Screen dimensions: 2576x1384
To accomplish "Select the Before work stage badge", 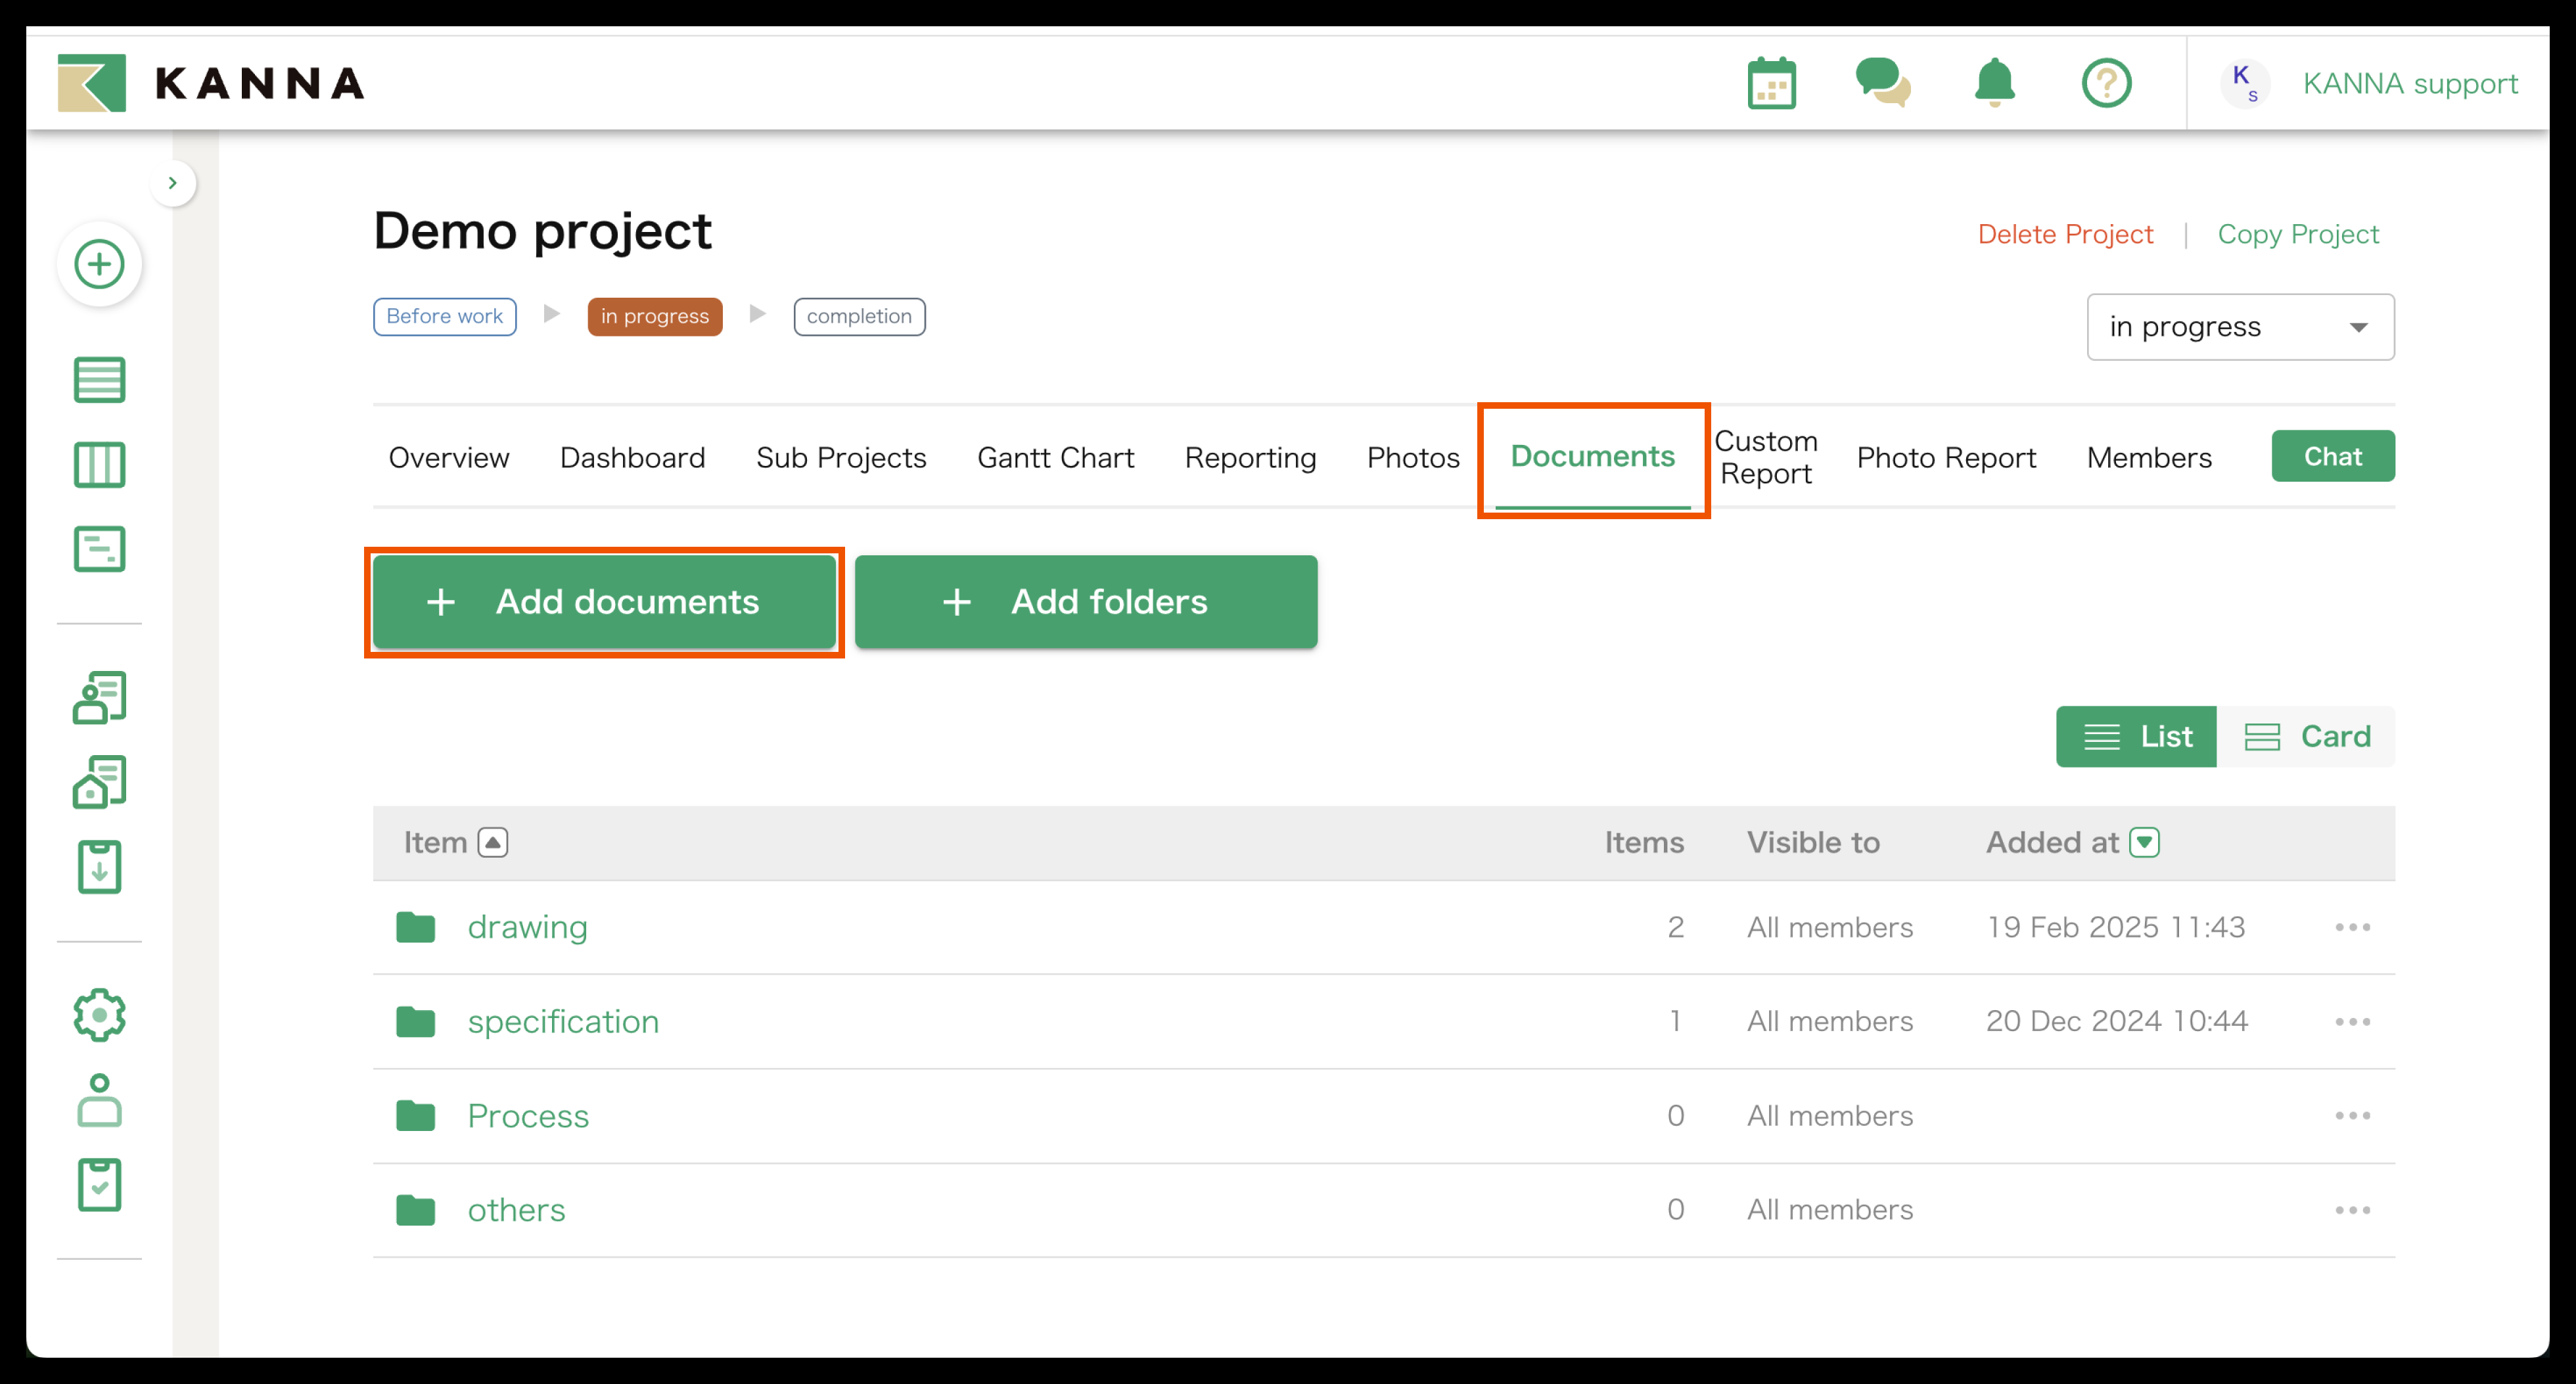I will (444, 316).
